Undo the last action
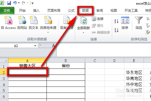This screenshot has width=151, height=101. [15, 3]
